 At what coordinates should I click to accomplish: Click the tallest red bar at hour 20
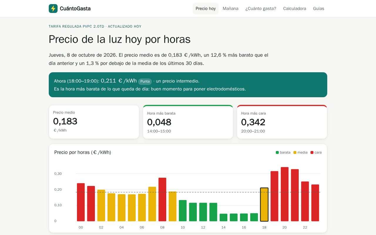pyautogui.click(x=285, y=194)
